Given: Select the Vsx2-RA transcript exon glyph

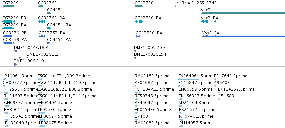Looking at the screenshot, I should pyautogui.click(x=206, y=22).
